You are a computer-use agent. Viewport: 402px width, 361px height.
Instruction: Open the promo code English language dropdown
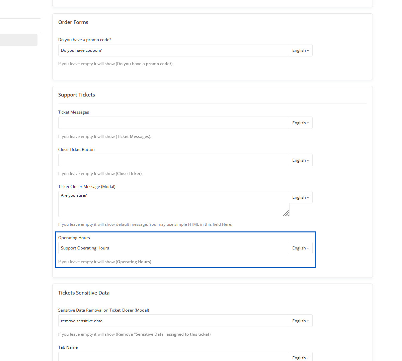[300, 50]
